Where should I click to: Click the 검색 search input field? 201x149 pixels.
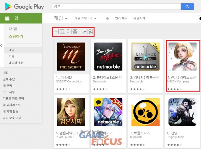click(116, 6)
